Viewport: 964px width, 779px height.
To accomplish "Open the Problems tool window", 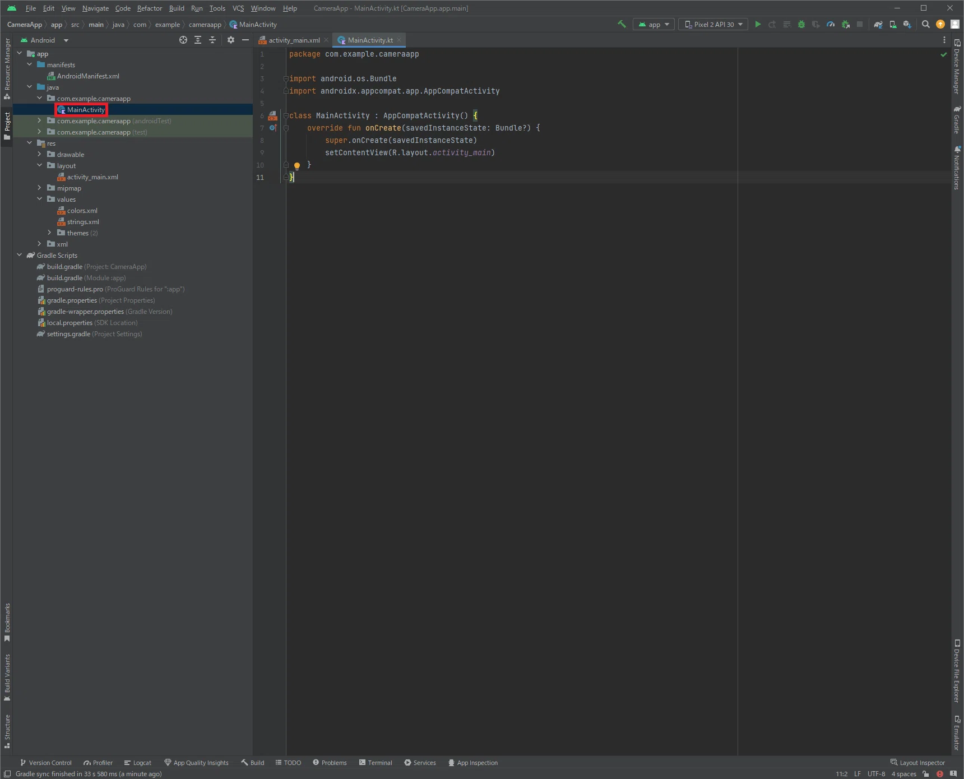I will (330, 763).
